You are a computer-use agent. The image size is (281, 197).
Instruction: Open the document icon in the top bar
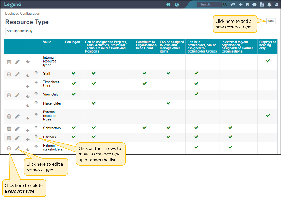(262, 4)
